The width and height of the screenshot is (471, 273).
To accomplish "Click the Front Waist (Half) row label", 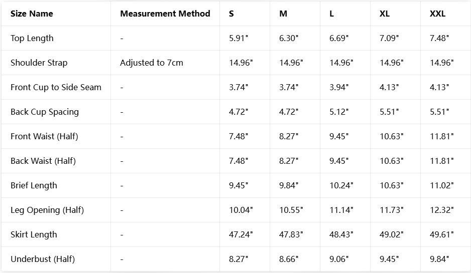I will [x=44, y=137].
